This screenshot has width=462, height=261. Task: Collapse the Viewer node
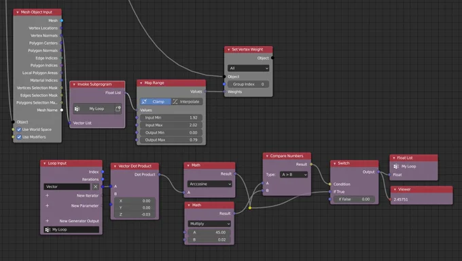395,190
